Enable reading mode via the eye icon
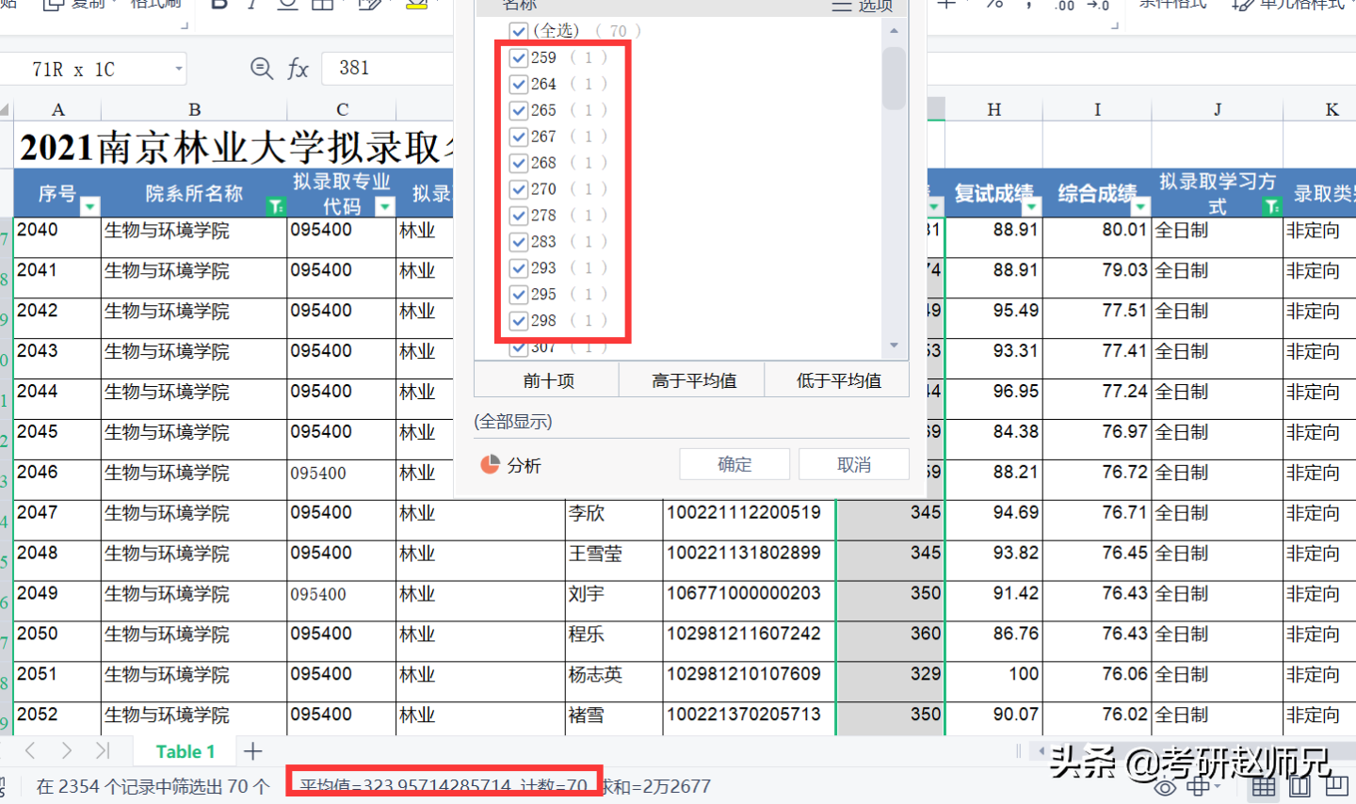This screenshot has width=1356, height=804. (x=1167, y=787)
